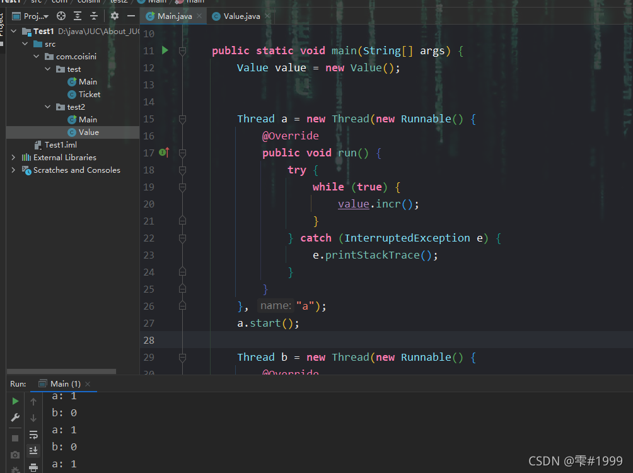
Task: Close the Main.java tab
Action: [x=199, y=16]
